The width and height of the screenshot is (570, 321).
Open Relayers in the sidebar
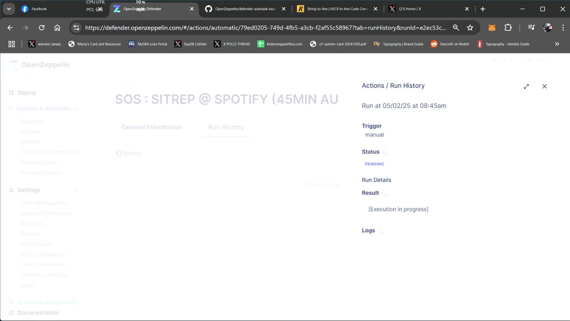point(32,122)
